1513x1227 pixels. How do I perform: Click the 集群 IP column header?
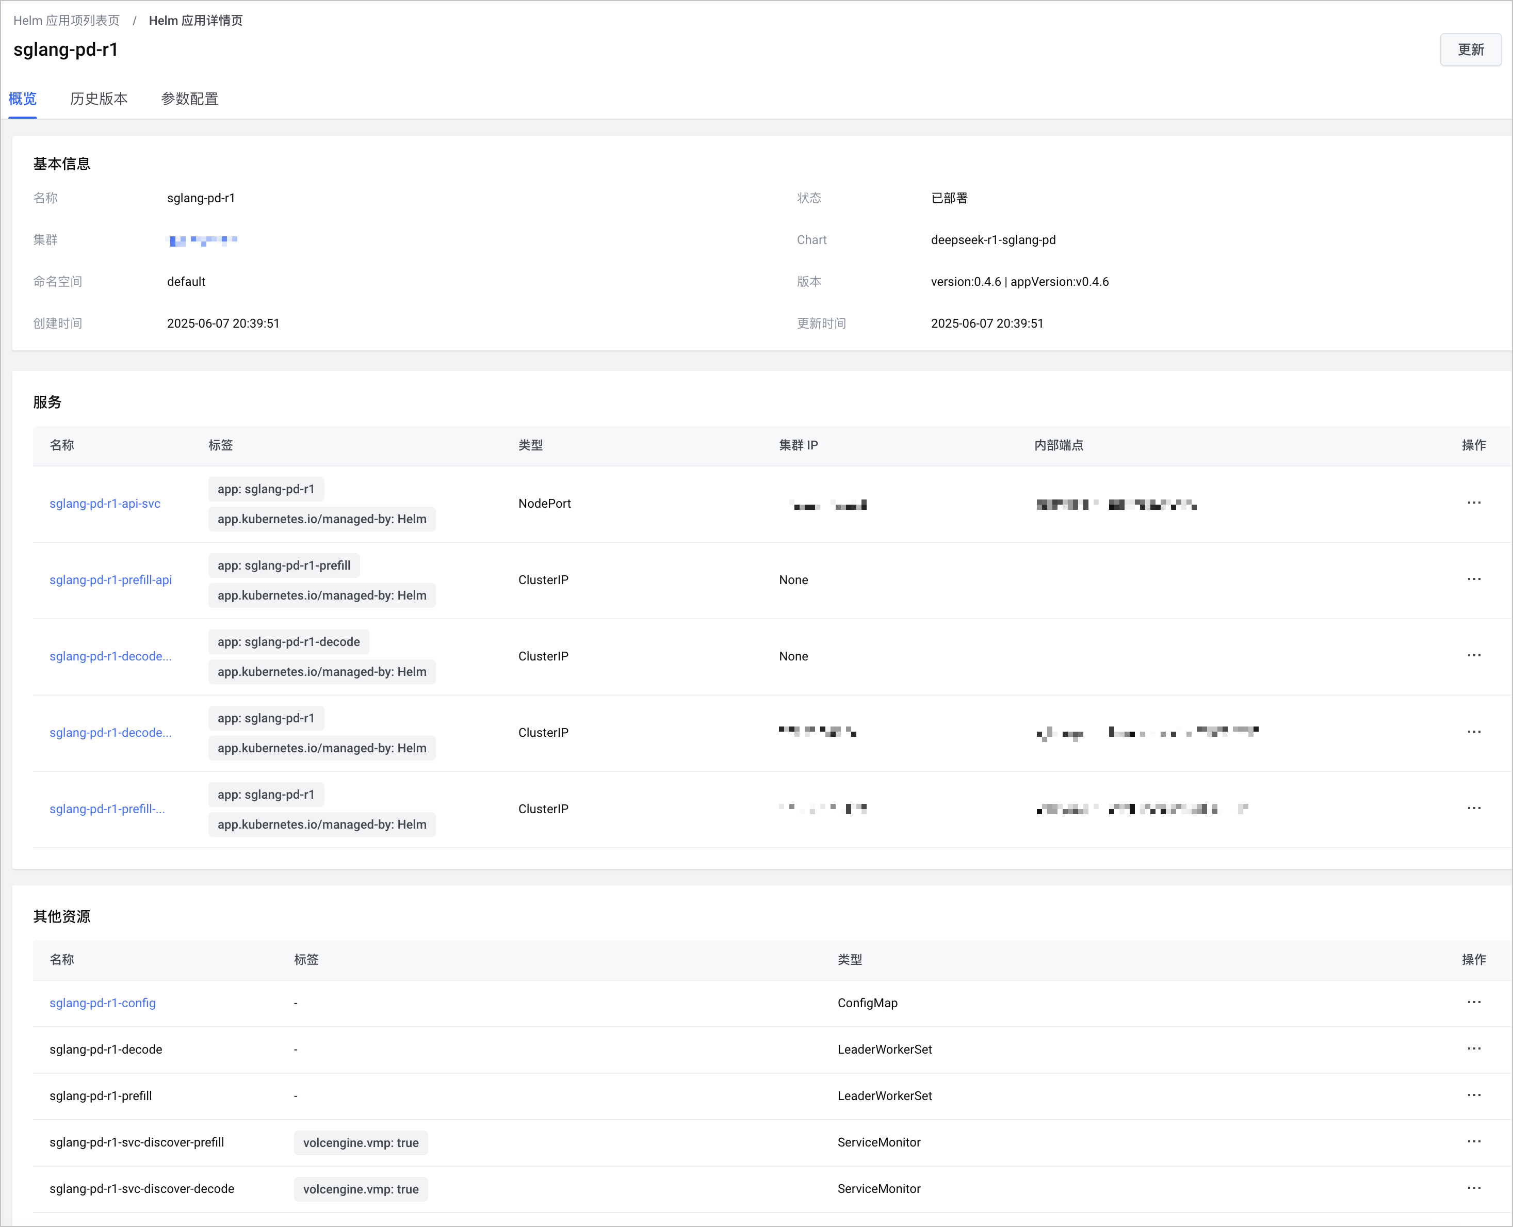tap(798, 445)
